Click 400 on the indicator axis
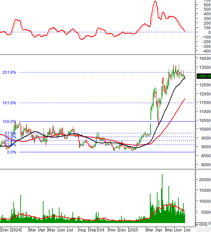 [x=207, y=14]
